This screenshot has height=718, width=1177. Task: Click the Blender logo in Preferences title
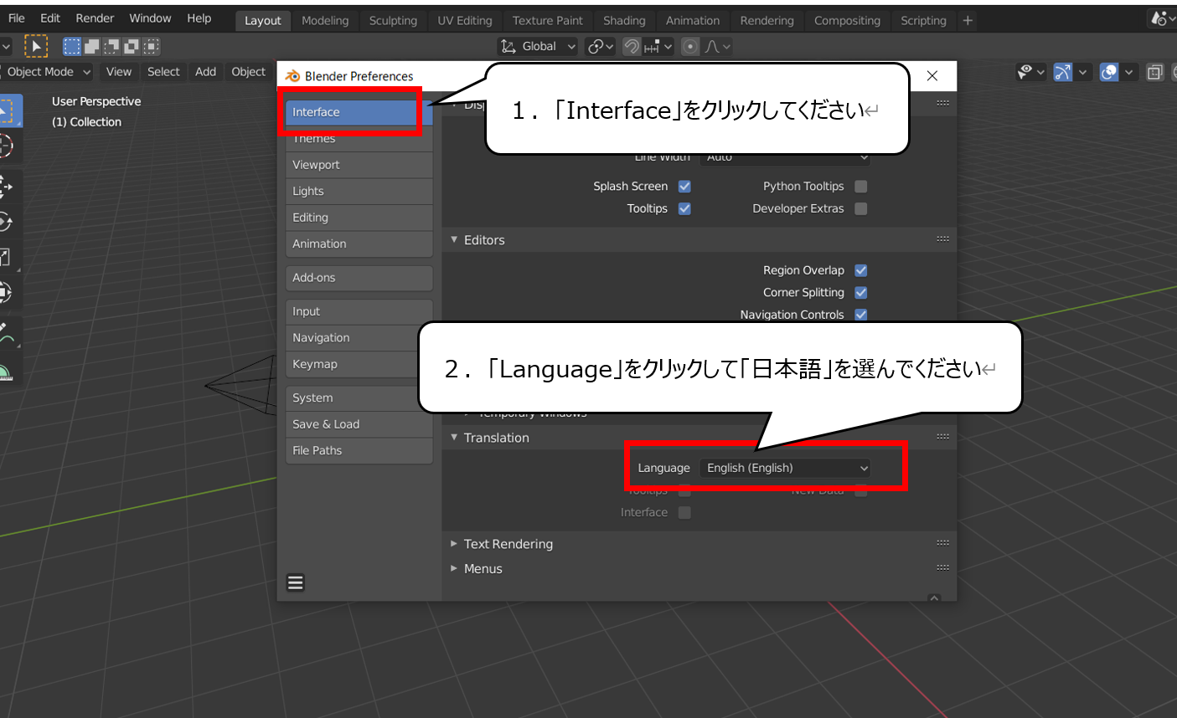coord(292,76)
